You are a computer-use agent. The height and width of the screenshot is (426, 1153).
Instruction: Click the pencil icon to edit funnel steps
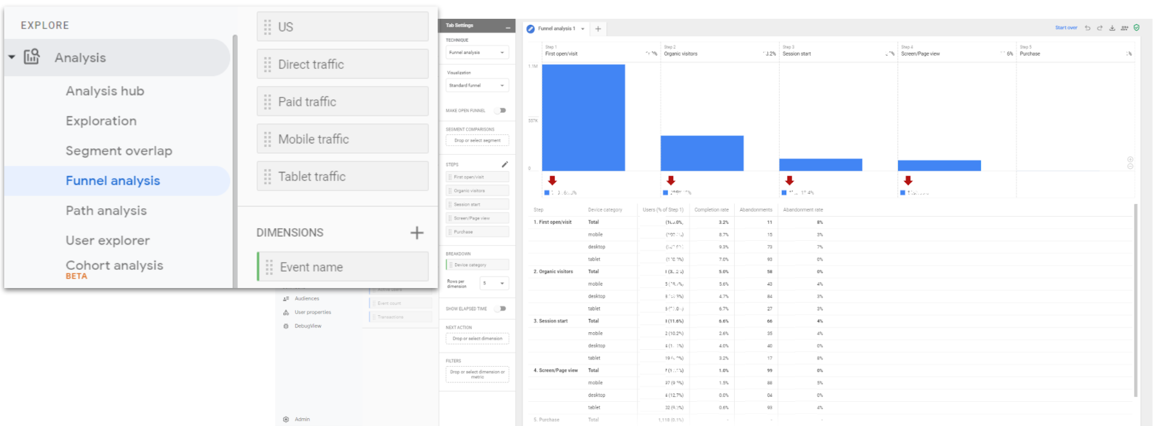505,165
